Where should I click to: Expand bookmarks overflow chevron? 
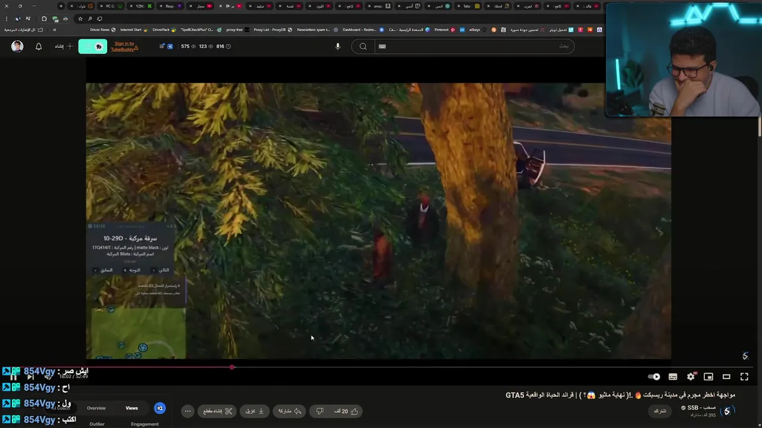[x=54, y=30]
